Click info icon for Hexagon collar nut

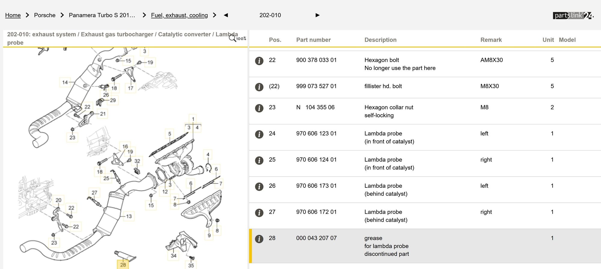point(259,108)
